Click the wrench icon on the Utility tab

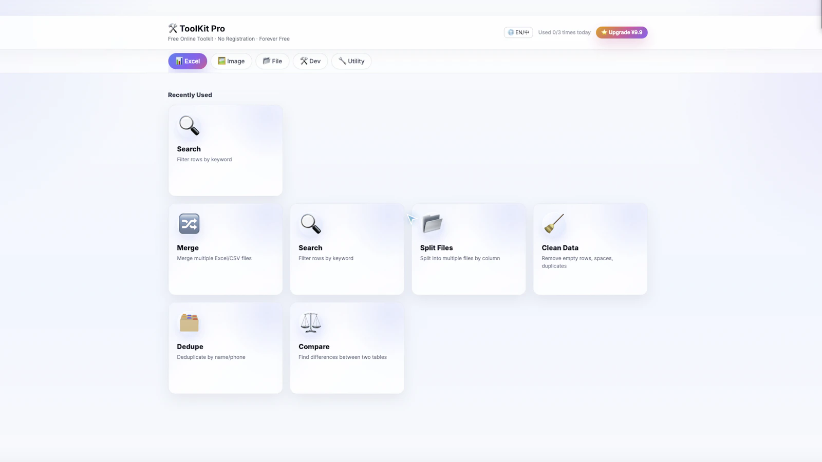pyautogui.click(x=342, y=61)
